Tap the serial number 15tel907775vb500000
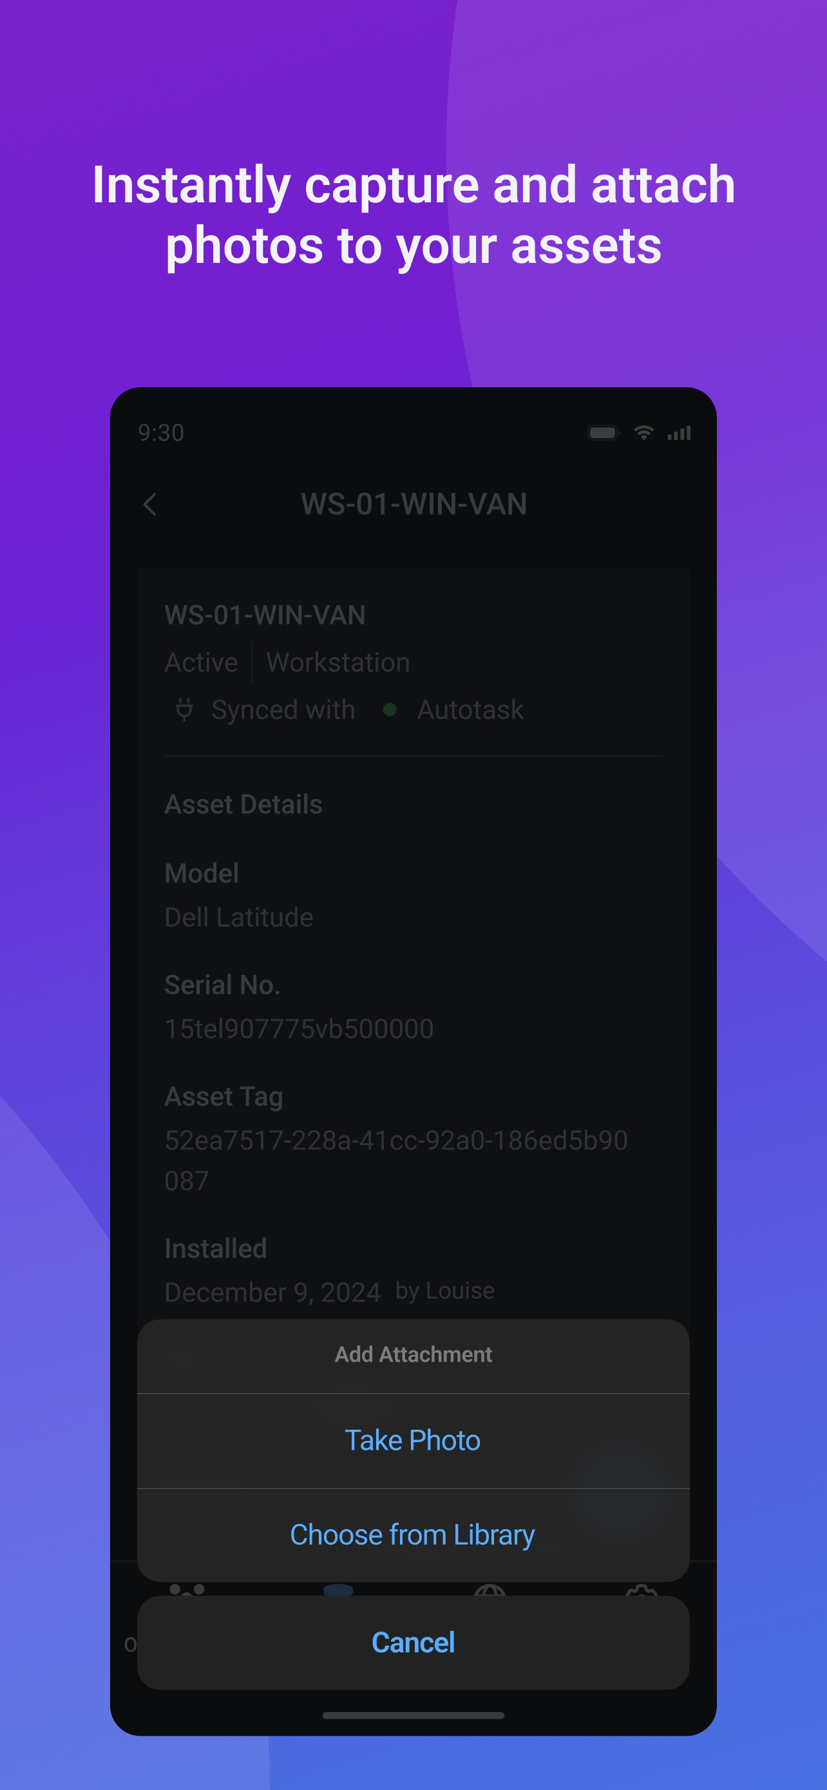Screen dimensions: 827x1790 (299, 1028)
